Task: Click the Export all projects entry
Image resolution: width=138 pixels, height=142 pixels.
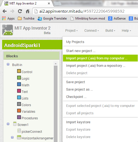Action: tap(100, 113)
